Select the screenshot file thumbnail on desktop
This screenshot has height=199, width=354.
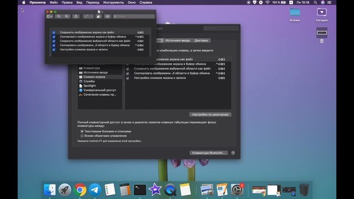(x=322, y=33)
